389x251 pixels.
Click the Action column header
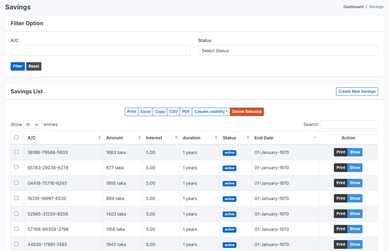348,138
